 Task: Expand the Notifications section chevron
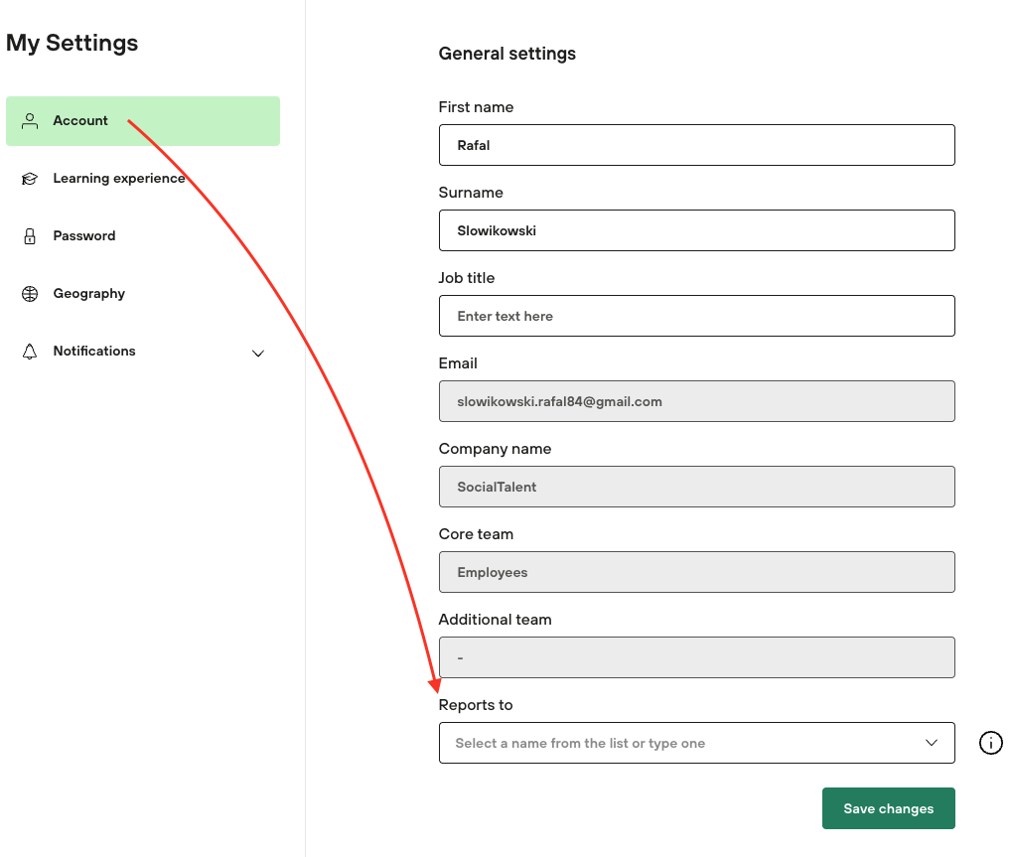[x=258, y=353]
